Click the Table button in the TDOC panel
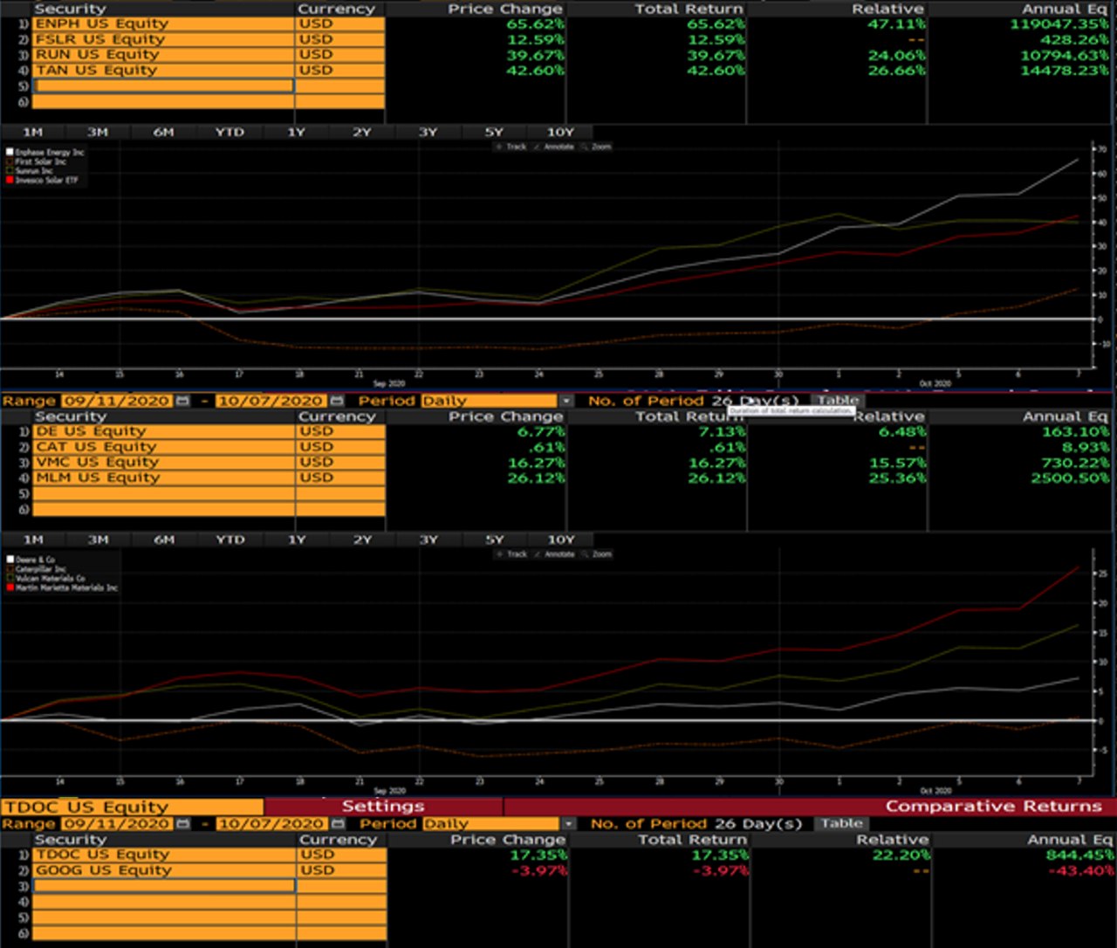 point(841,823)
